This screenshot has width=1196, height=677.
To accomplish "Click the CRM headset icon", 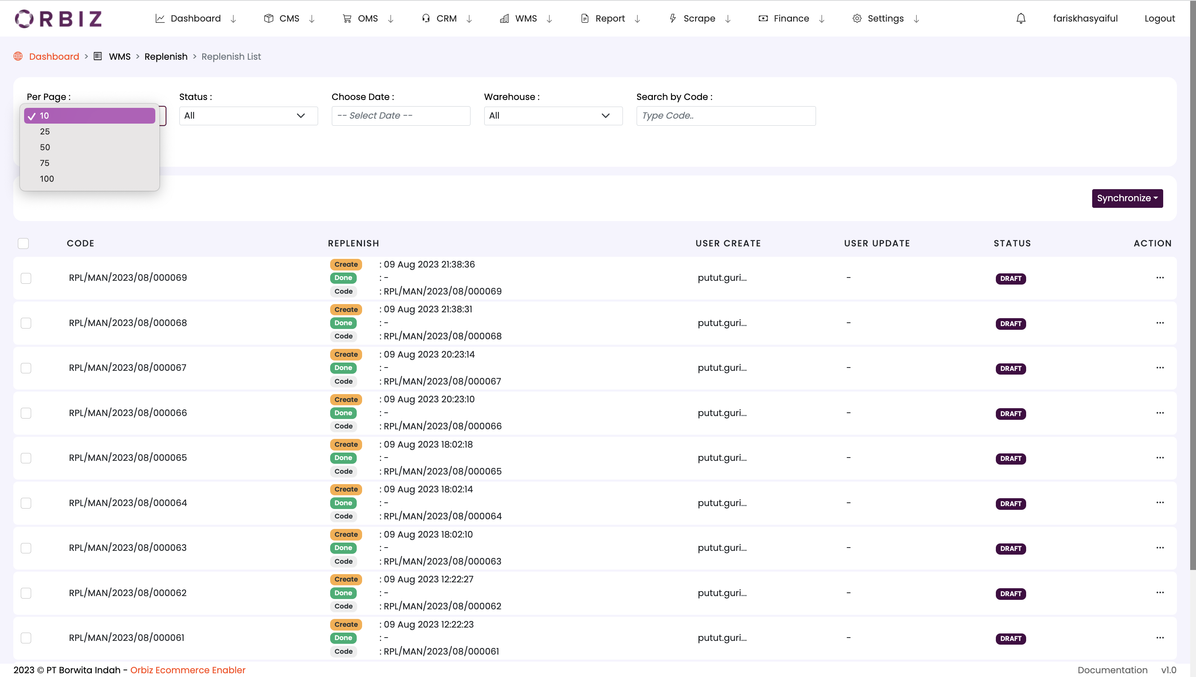I will point(426,19).
